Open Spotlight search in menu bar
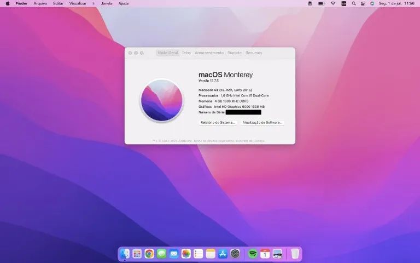The width and height of the screenshot is (420, 263). pyautogui.click(x=354, y=3)
